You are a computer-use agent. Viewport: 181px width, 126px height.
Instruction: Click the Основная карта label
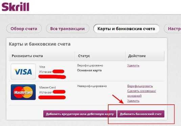89,70
